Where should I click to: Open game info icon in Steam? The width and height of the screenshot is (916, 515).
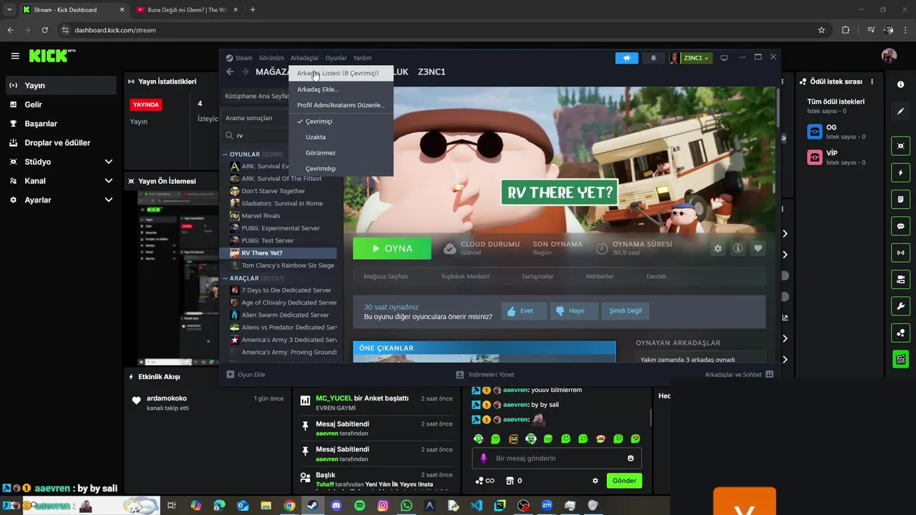coord(738,248)
